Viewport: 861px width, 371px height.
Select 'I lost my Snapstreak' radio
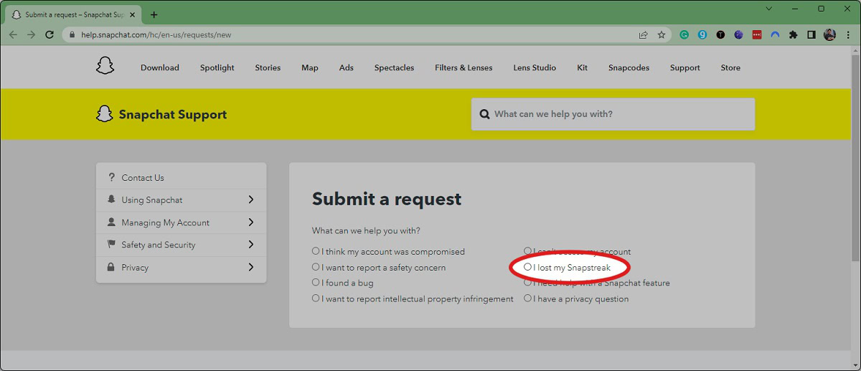pyautogui.click(x=527, y=267)
